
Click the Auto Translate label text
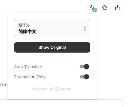click(28, 67)
